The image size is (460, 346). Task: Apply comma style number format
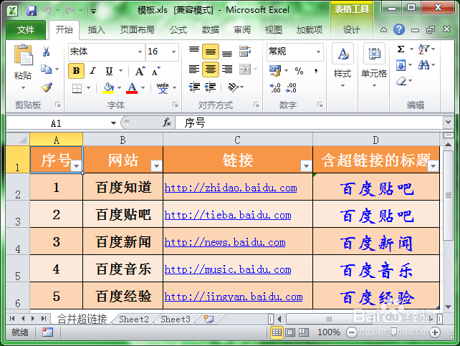click(x=316, y=71)
